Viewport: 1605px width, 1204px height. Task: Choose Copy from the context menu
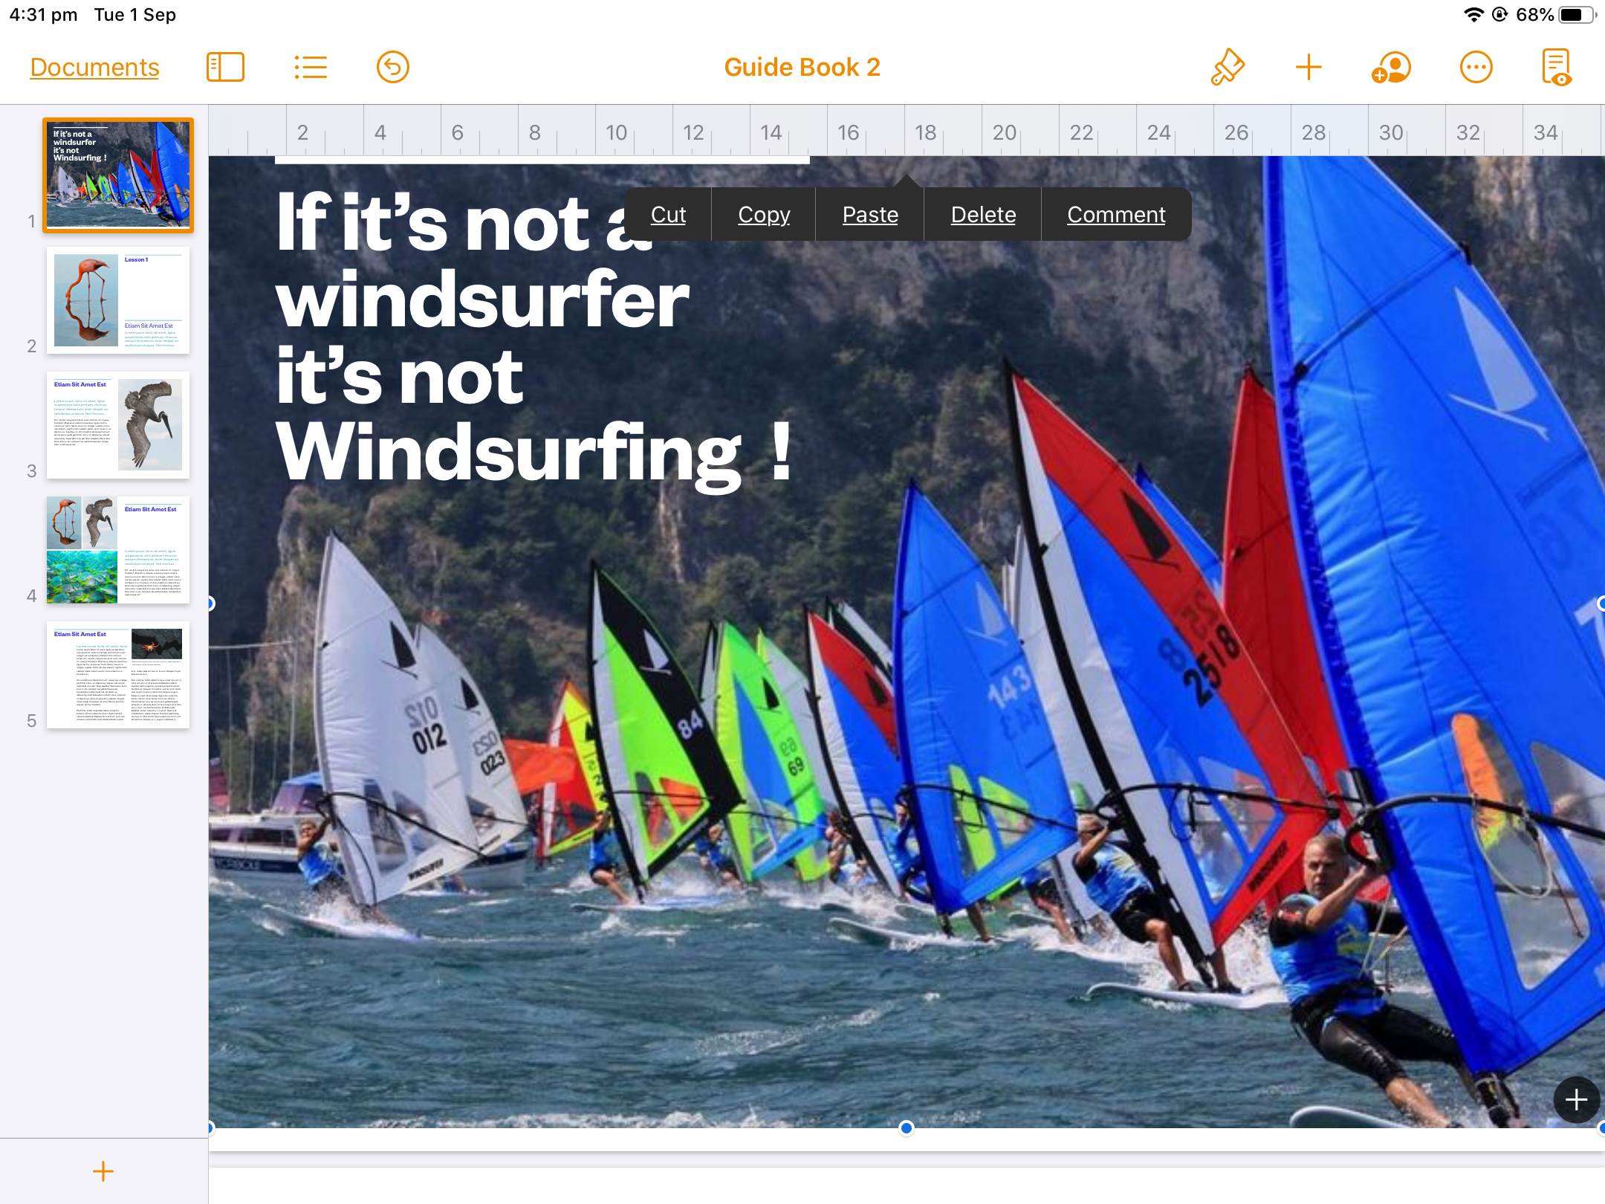click(x=764, y=214)
